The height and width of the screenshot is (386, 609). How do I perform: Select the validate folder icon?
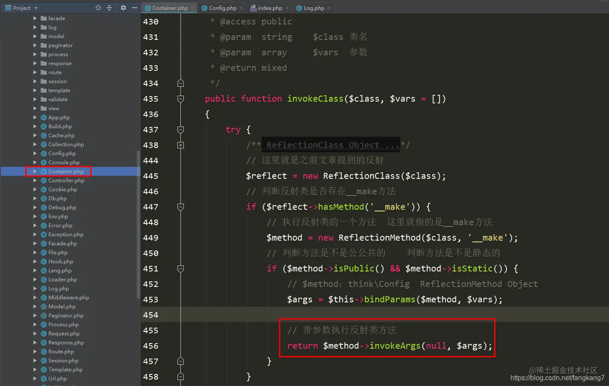click(x=44, y=99)
